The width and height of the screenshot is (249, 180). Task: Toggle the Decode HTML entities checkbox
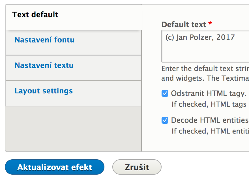point(165,120)
